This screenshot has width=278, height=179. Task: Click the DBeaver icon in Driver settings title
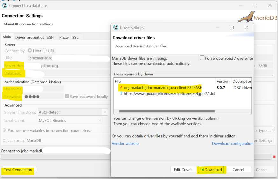(x=116, y=27)
